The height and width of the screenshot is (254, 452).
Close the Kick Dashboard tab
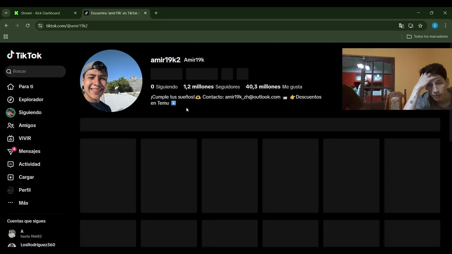pyautogui.click(x=75, y=13)
